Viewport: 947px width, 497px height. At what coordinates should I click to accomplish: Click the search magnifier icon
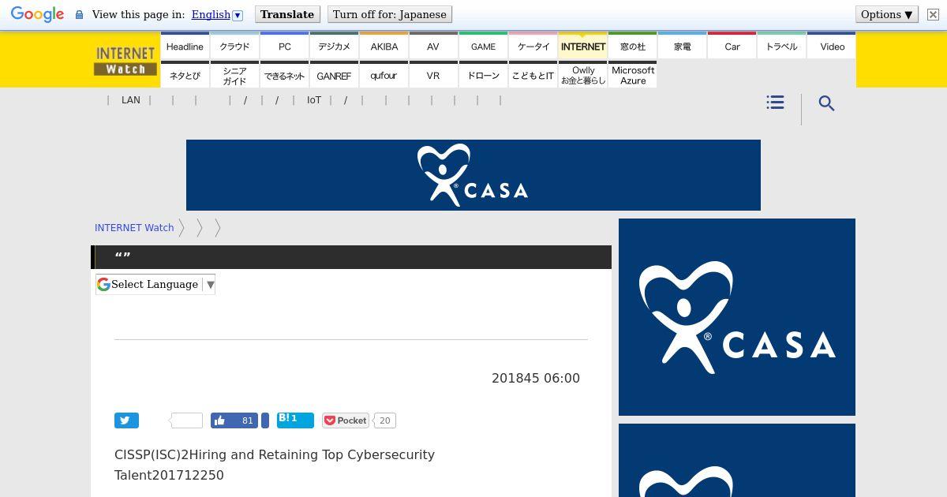(826, 103)
